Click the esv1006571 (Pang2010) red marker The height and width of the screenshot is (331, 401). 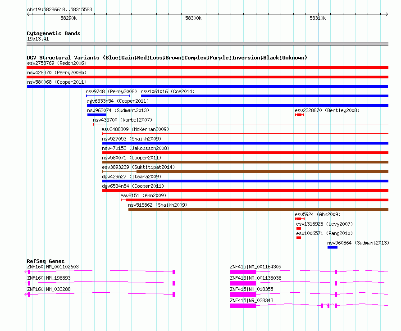click(x=299, y=238)
